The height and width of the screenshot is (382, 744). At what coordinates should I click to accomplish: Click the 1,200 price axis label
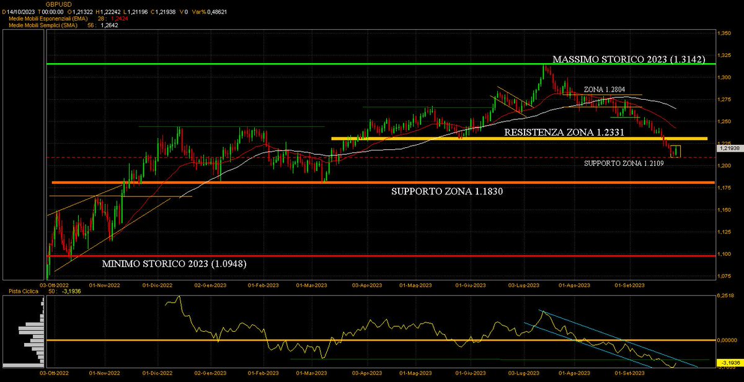724,166
